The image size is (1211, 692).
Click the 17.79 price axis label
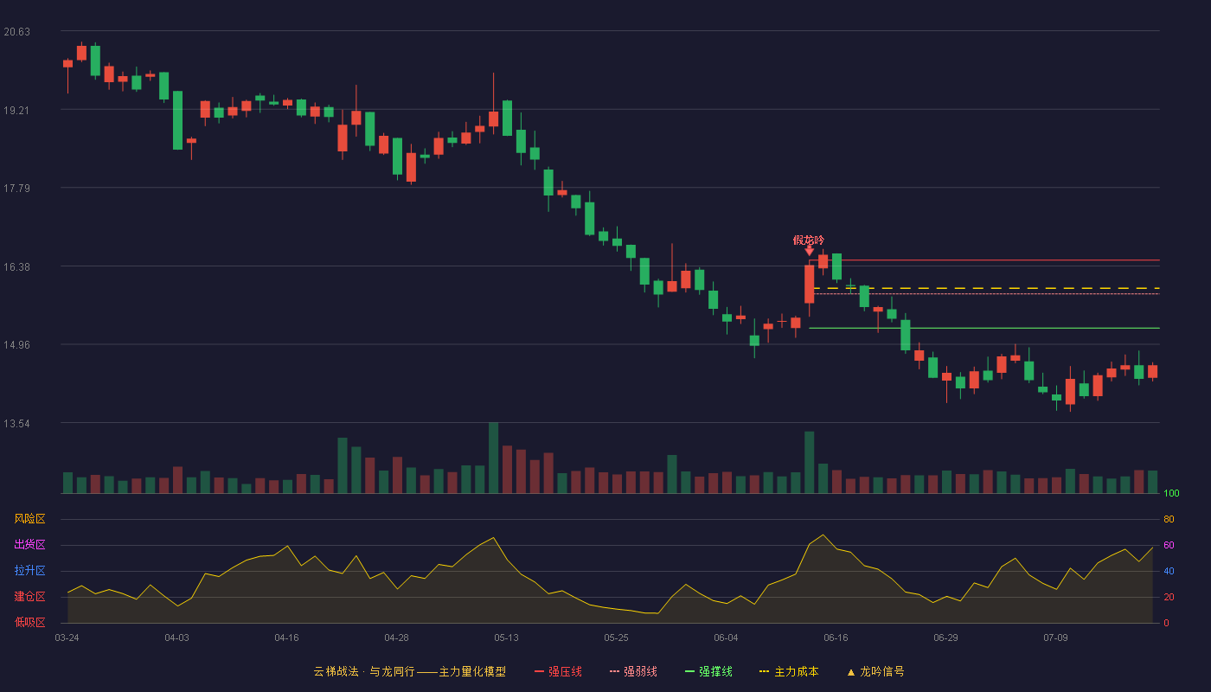tap(16, 189)
